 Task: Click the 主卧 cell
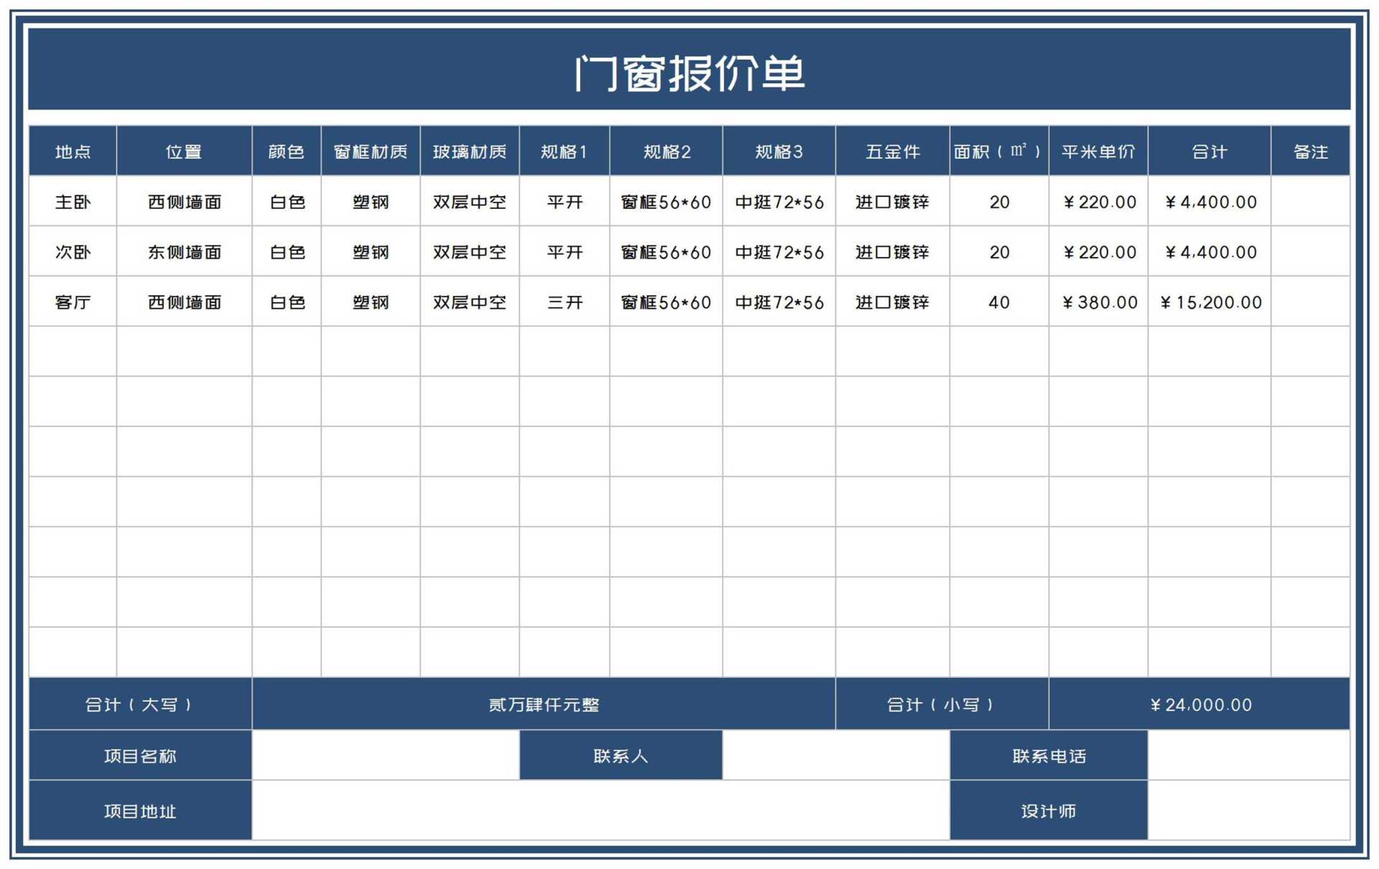coord(73,202)
